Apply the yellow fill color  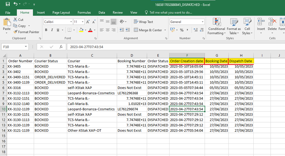click(x=81, y=30)
